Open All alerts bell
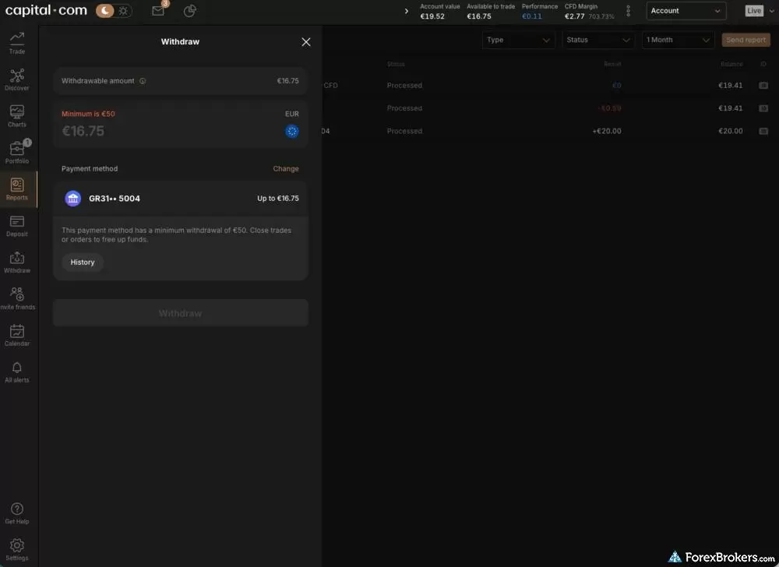This screenshot has width=779, height=567. [17, 372]
